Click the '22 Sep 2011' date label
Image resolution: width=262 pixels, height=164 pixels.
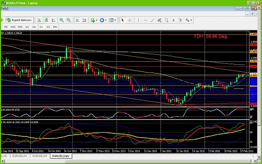(22, 151)
